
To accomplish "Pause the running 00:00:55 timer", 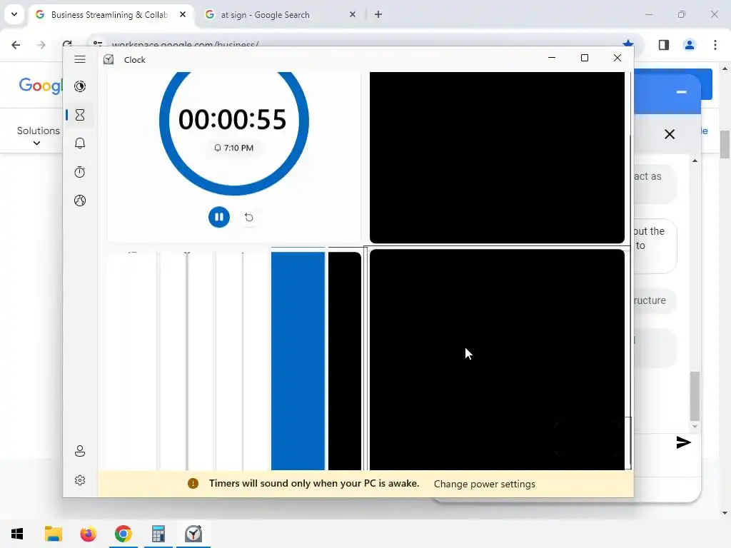I will point(219,217).
